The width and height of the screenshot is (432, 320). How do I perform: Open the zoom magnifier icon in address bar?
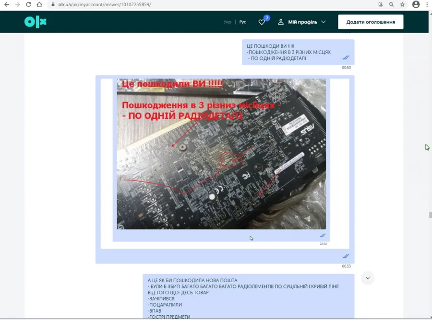point(392,4)
